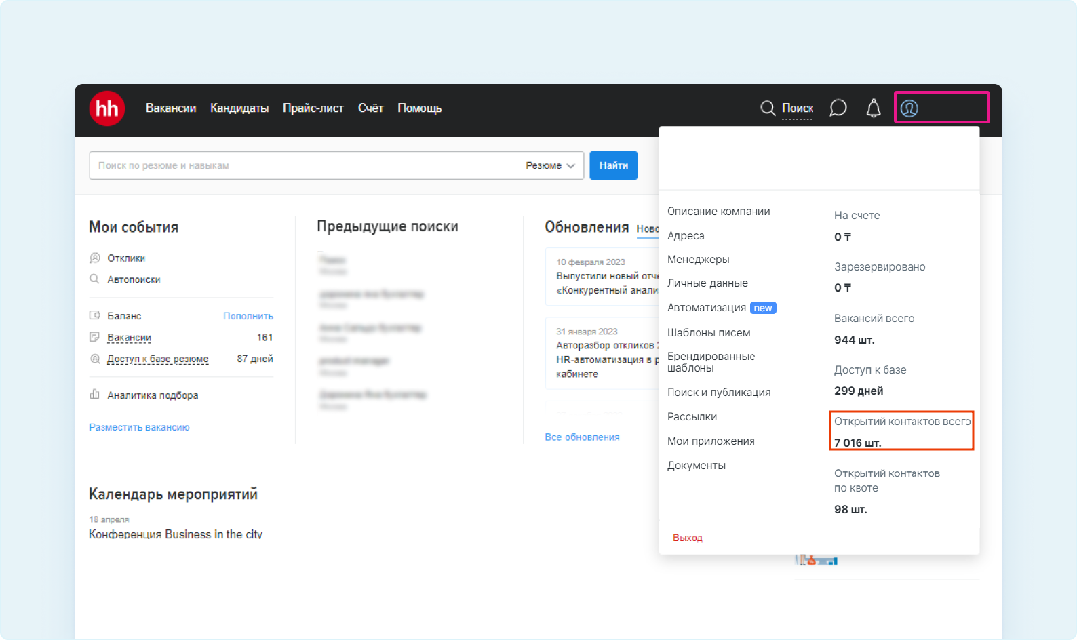Click the Автопоиски magnifier icon
1077x640 pixels.
(x=95, y=279)
